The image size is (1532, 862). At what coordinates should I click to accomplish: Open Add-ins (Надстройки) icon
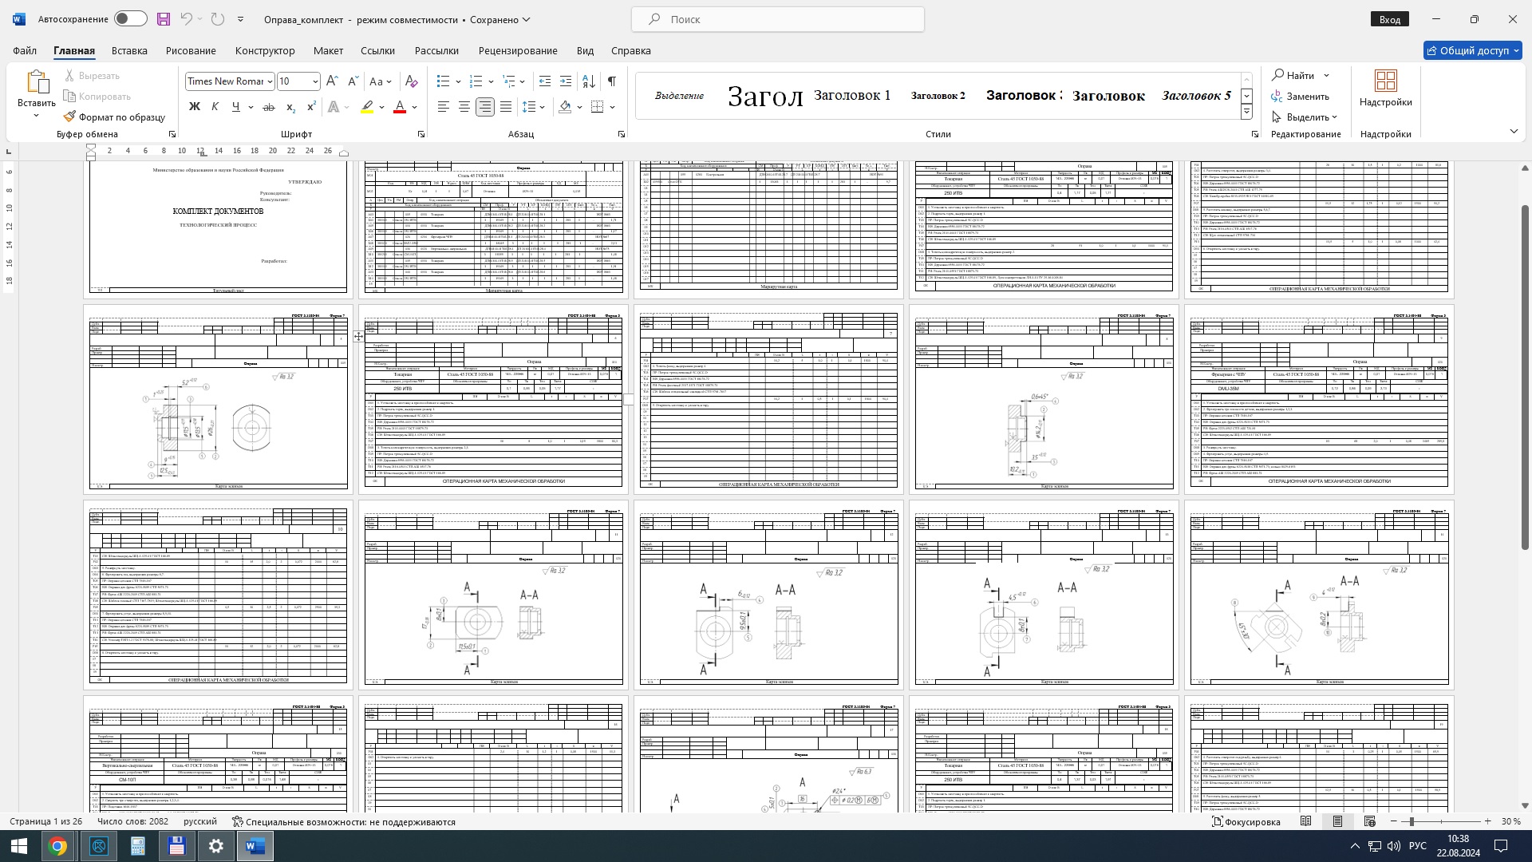point(1385,88)
